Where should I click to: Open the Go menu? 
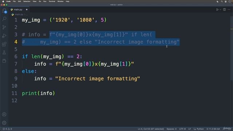[x=40, y=1]
